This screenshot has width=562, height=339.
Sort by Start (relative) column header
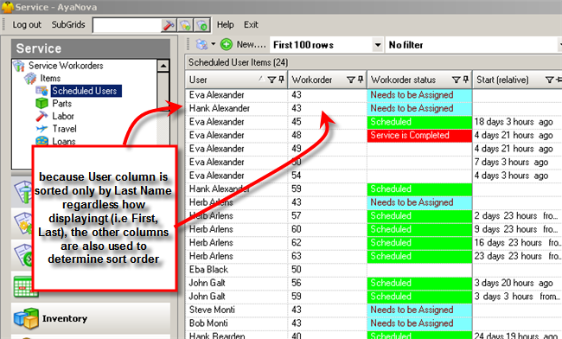[x=502, y=80]
